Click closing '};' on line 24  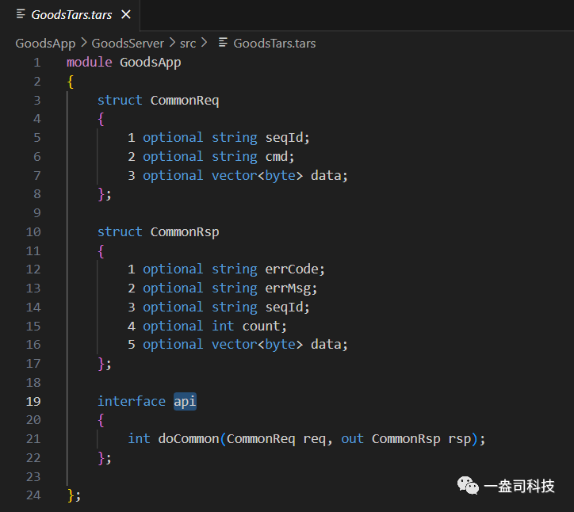(x=74, y=495)
